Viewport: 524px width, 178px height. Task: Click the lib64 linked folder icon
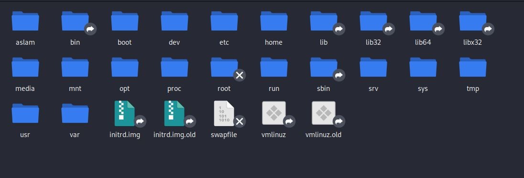[423, 21]
